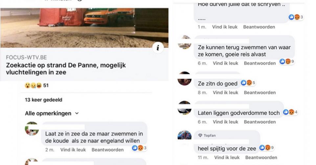View the 9 reactions on the 'goeie reis alvast' comment
Image resolution: width=316 pixels, height=165 pixels.
[287, 61]
